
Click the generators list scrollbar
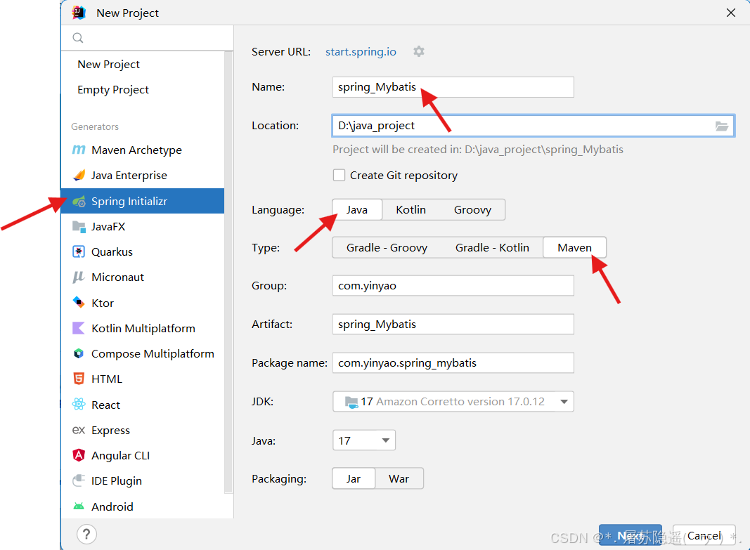point(228,273)
